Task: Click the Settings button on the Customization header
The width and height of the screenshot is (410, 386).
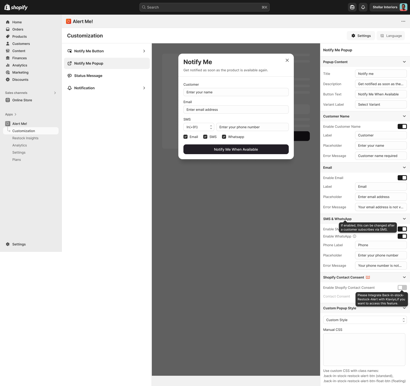Action: click(361, 36)
